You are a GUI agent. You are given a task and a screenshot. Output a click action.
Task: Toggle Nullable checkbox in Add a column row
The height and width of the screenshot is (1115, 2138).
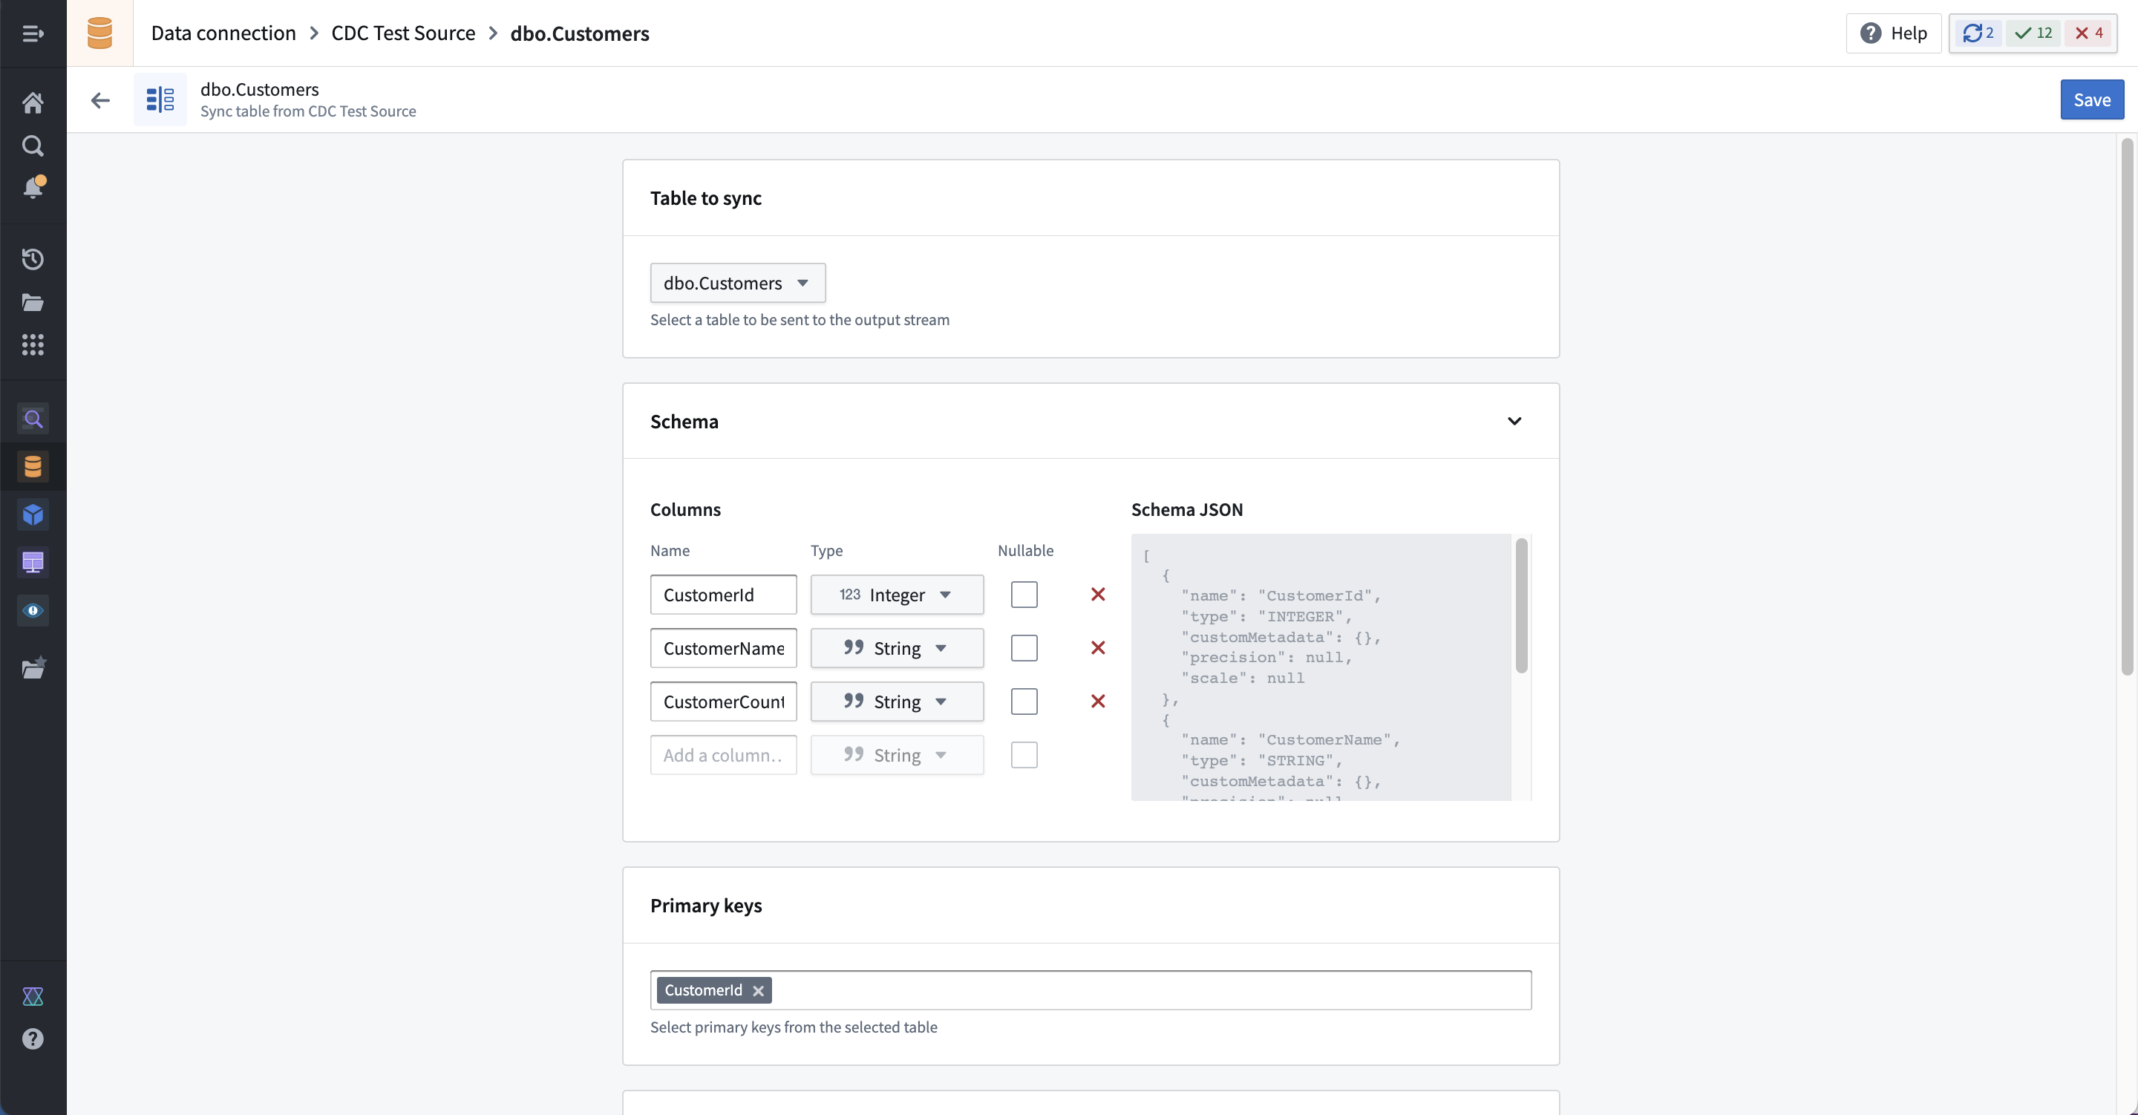pyautogui.click(x=1024, y=755)
